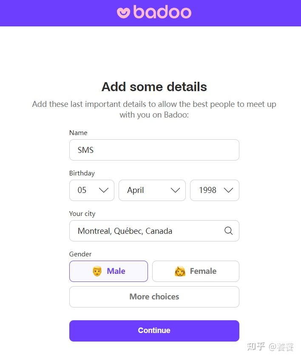
Task: Click the Badoo wordmark in the header
Action: coord(162,12)
